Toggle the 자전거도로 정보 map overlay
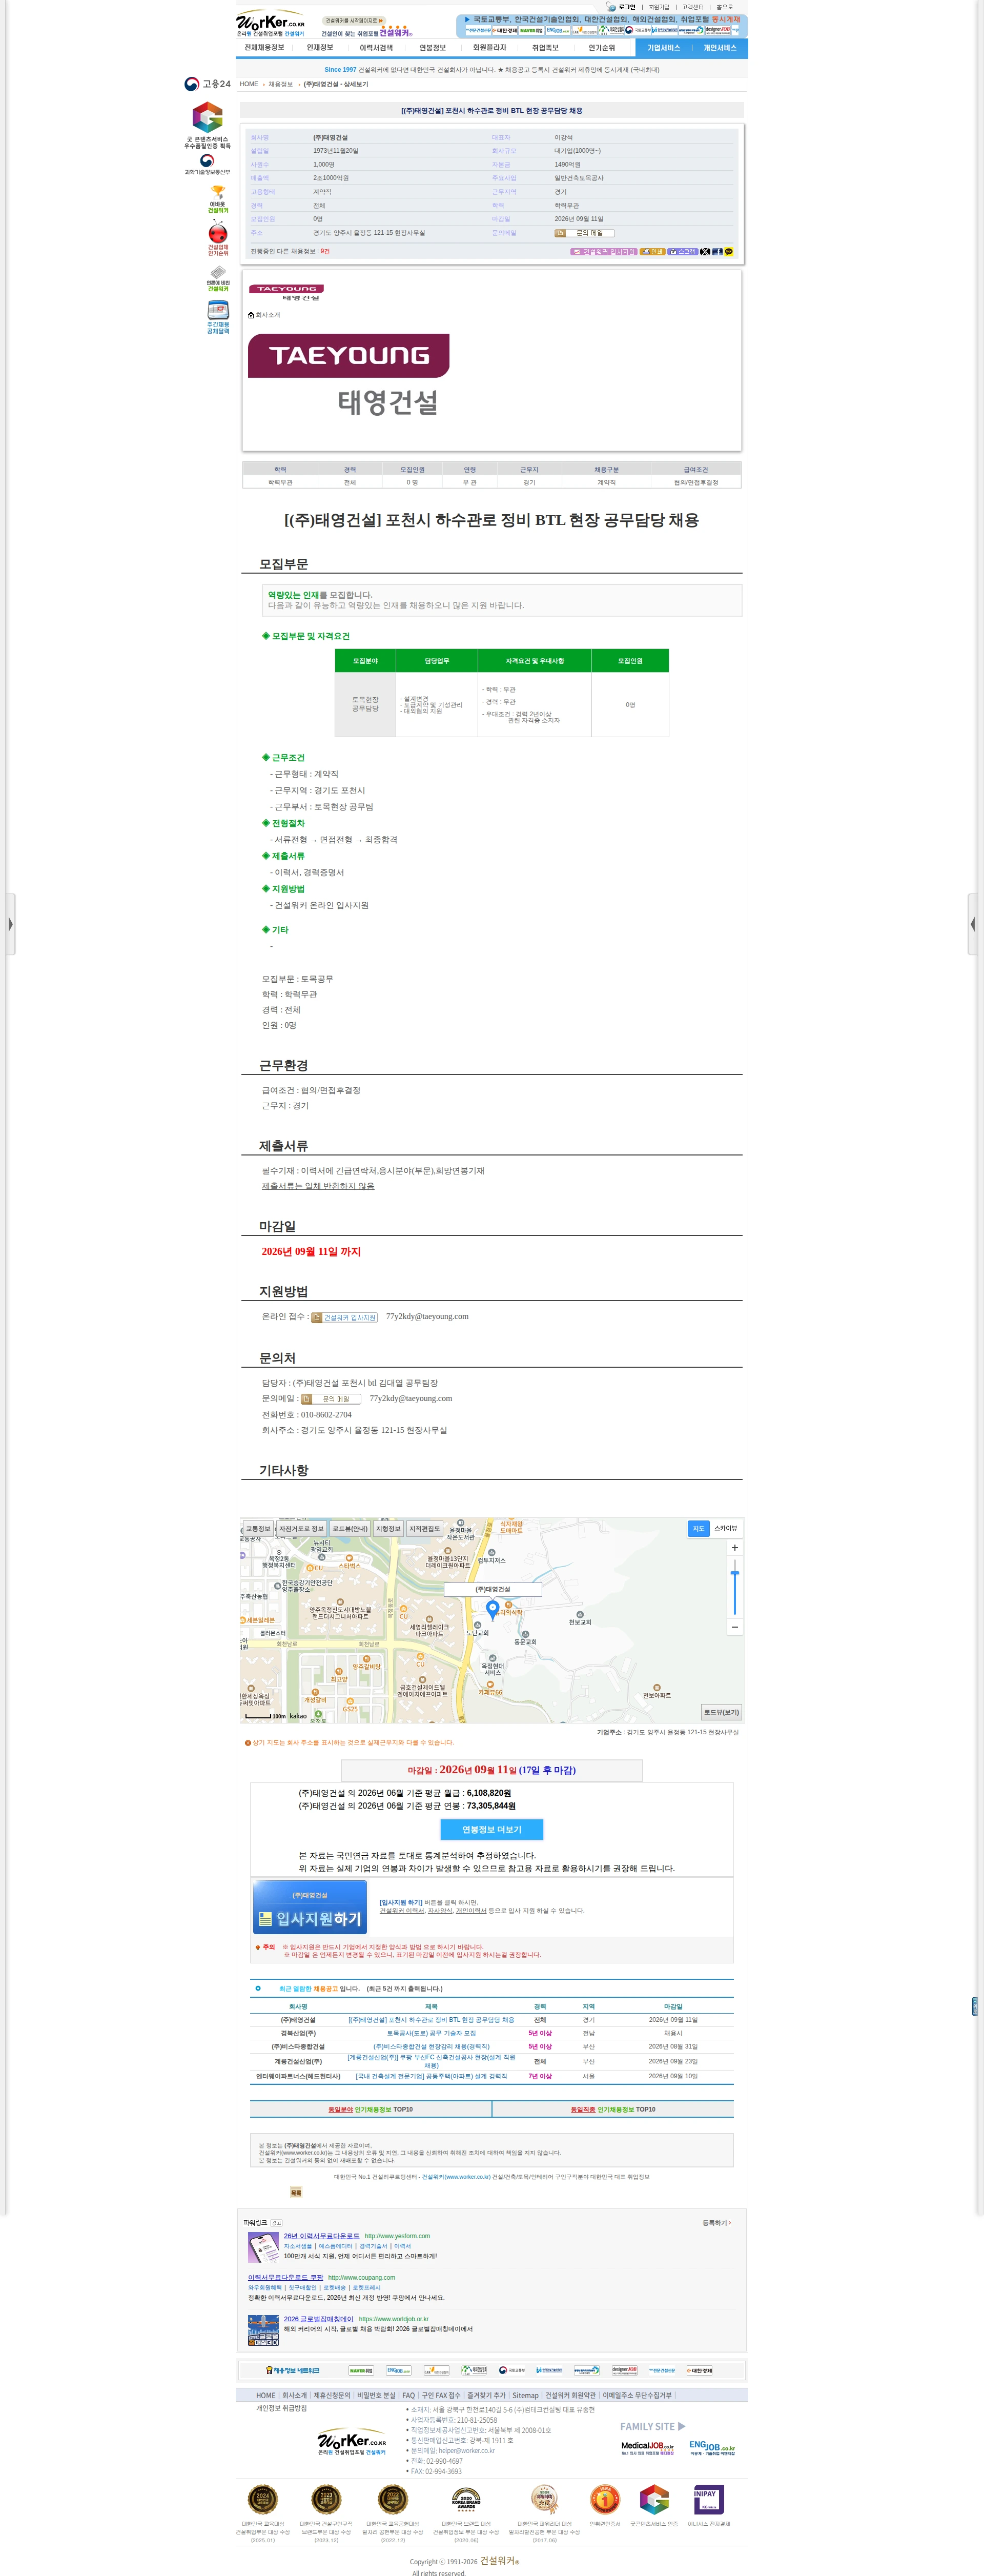The height and width of the screenshot is (2576, 984). click(x=301, y=1529)
